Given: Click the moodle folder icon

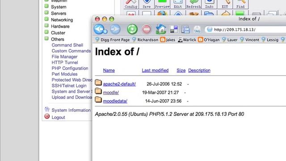Looking at the screenshot, I should tap(98, 91).
